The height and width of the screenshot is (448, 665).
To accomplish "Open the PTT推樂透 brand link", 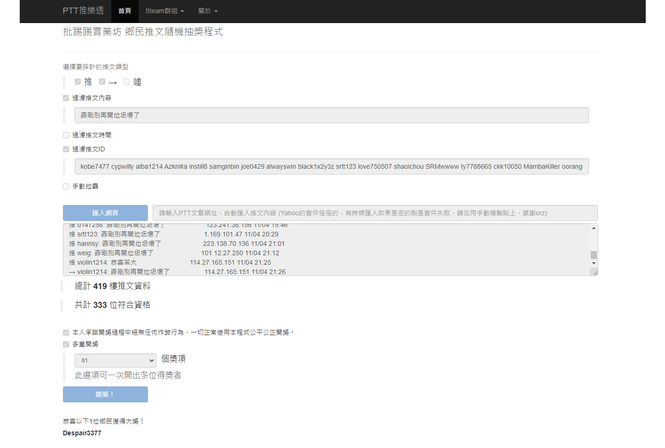I will [83, 11].
